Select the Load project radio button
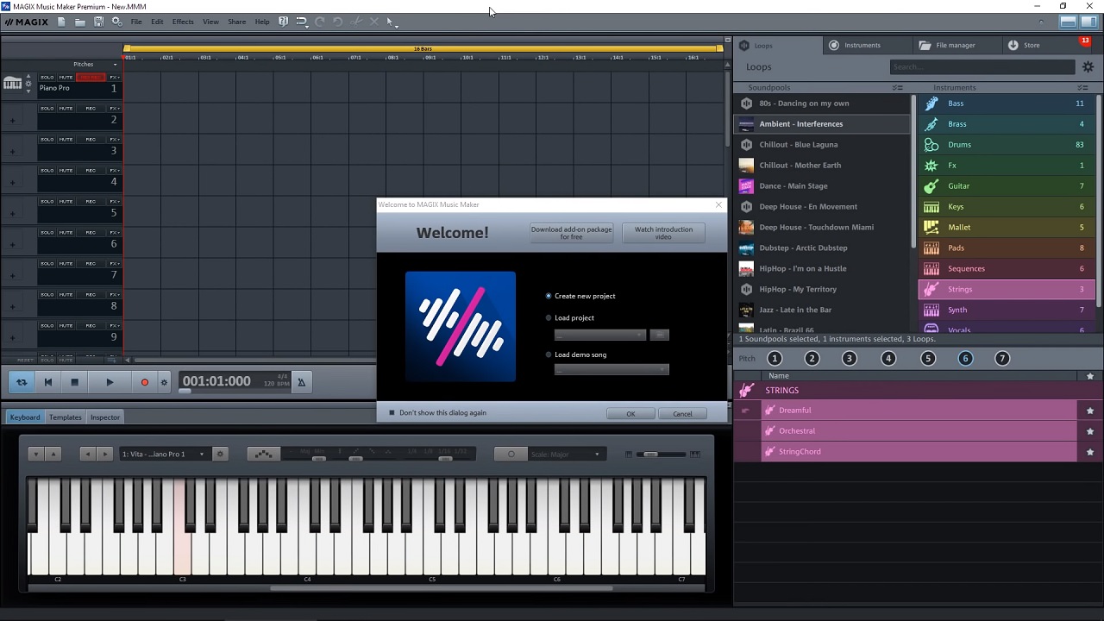1104x621 pixels. coord(549,318)
